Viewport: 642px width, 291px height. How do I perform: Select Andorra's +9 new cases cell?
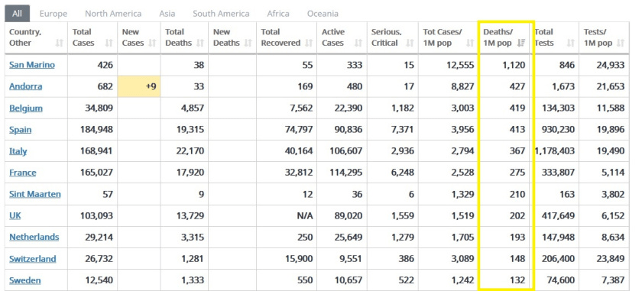(139, 86)
